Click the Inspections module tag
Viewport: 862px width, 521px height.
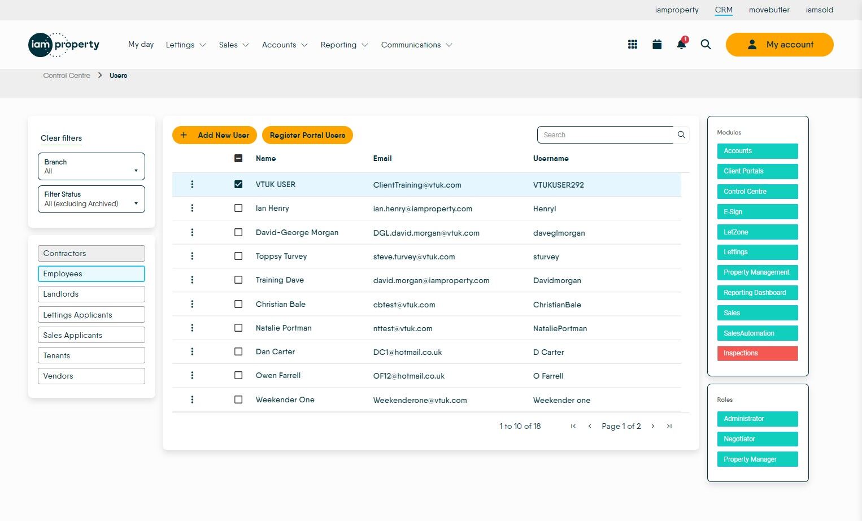(x=757, y=353)
